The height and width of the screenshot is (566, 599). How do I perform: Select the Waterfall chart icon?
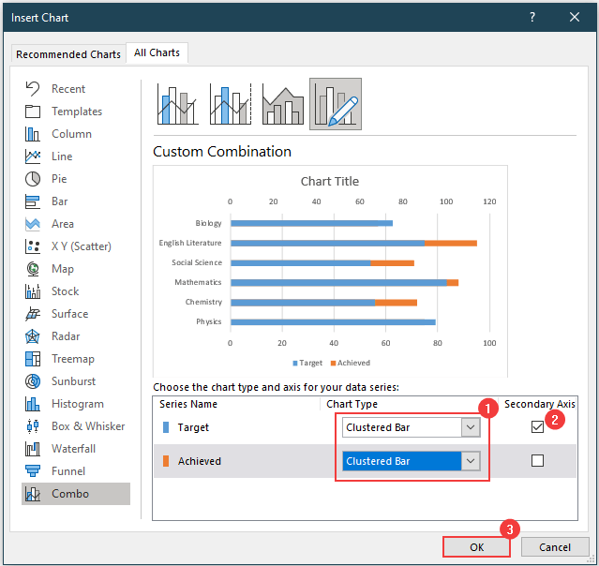click(33, 449)
